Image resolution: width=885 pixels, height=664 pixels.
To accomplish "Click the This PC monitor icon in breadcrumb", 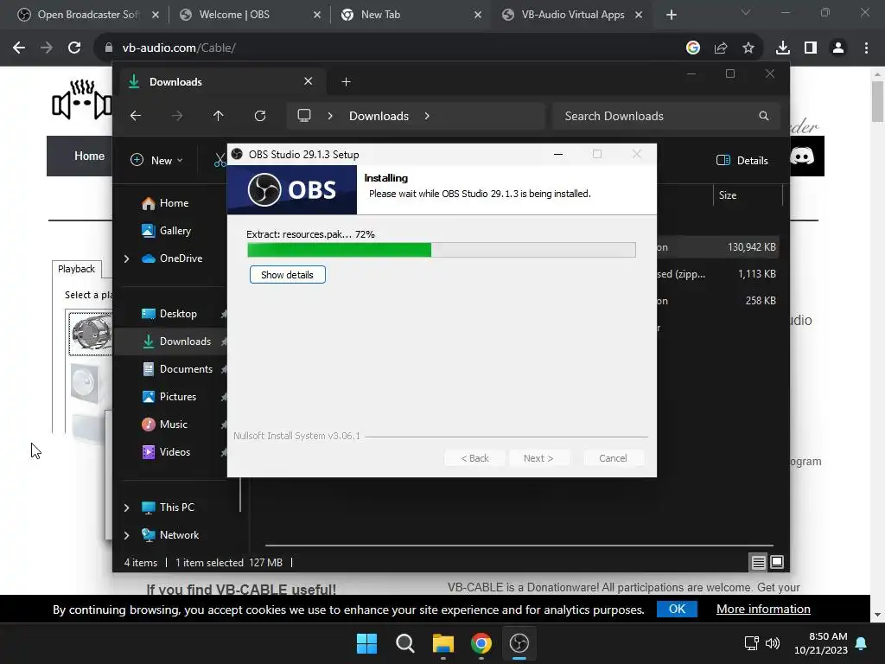I will pyautogui.click(x=304, y=116).
